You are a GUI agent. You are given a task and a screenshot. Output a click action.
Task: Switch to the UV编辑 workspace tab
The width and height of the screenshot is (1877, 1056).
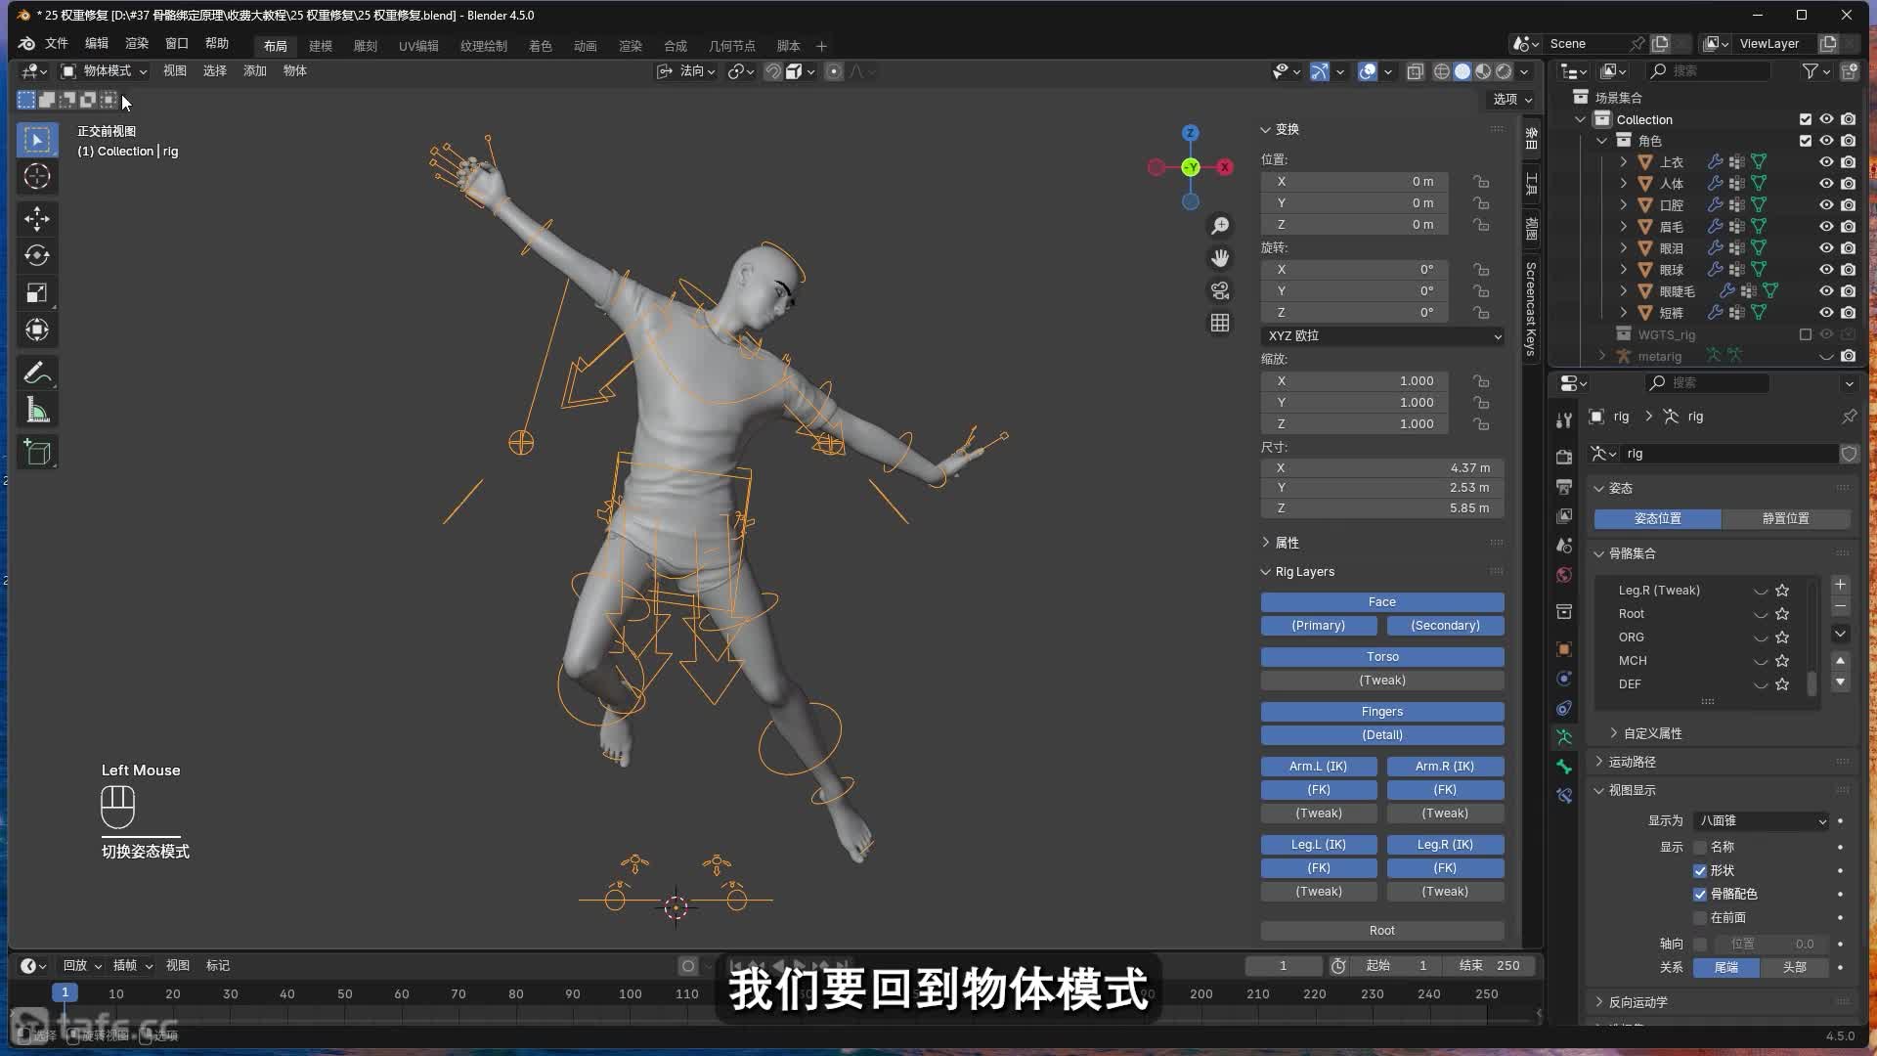(418, 46)
